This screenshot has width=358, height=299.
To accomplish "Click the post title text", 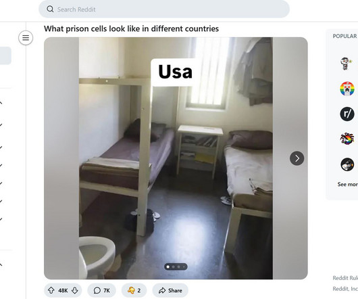I will click(x=131, y=29).
